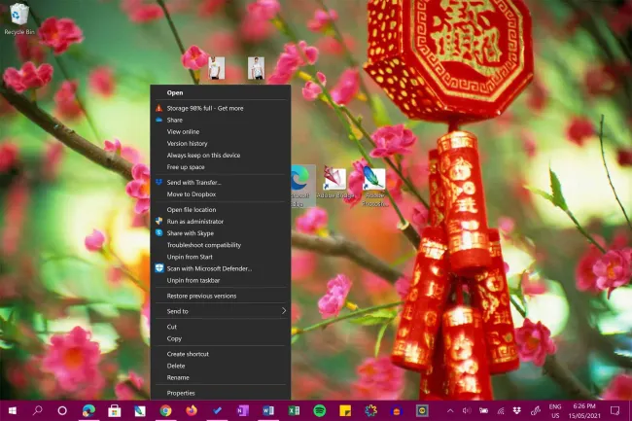Screen dimensions: 632x421
Task: Open OneNote from the taskbar
Action: 243,410
